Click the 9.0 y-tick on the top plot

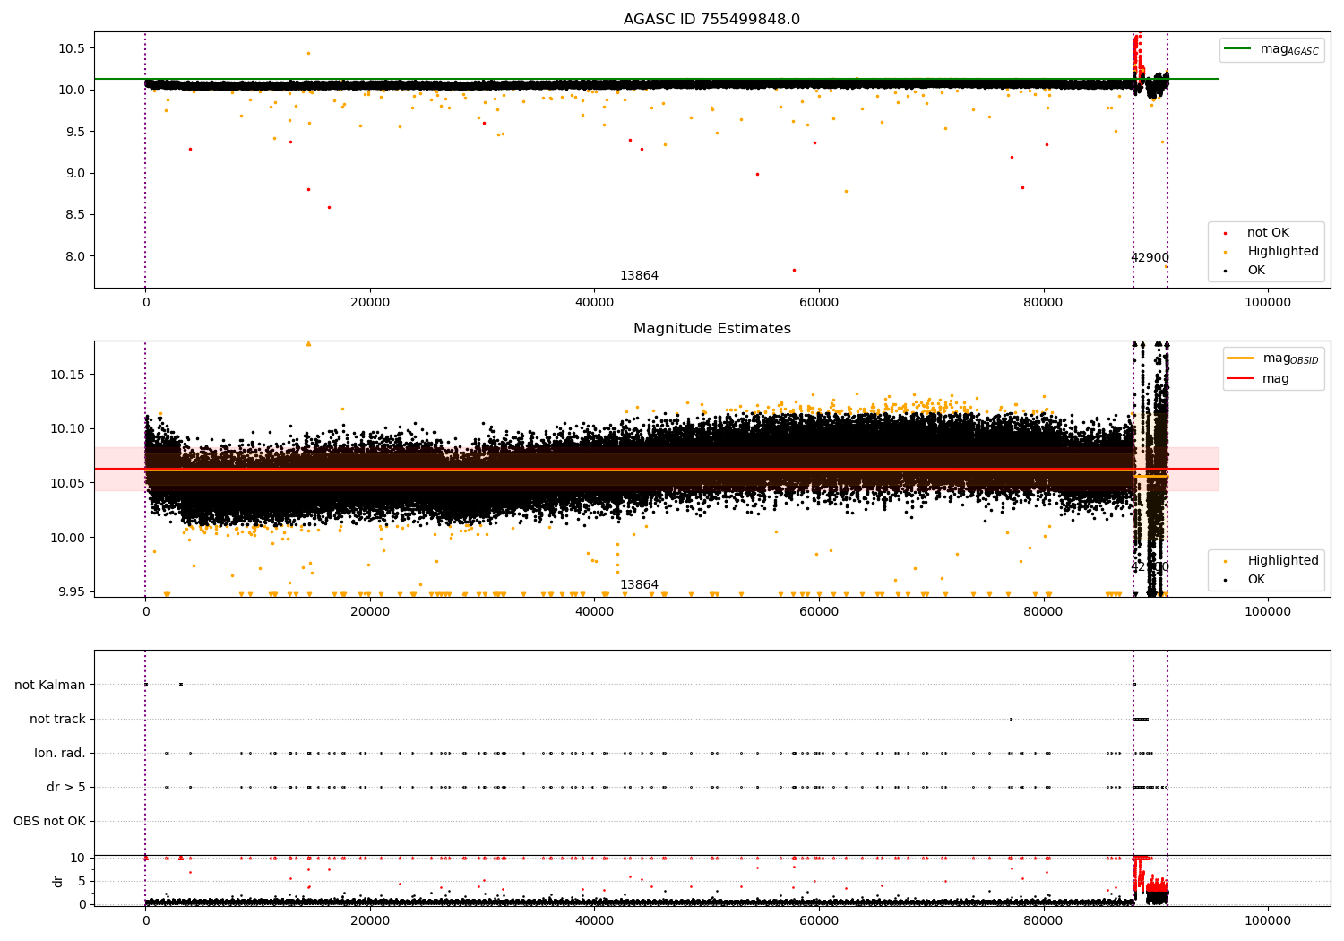(x=75, y=173)
